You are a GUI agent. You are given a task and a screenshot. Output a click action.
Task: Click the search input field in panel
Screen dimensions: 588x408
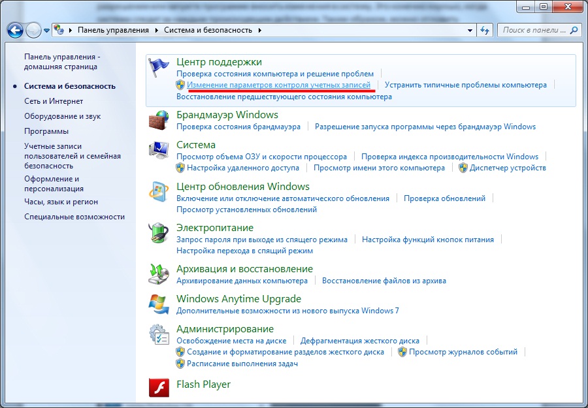pyautogui.click(x=534, y=30)
